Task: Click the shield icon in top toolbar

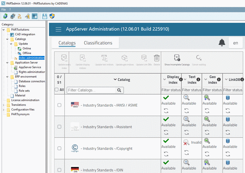Action: [x=52, y=16]
